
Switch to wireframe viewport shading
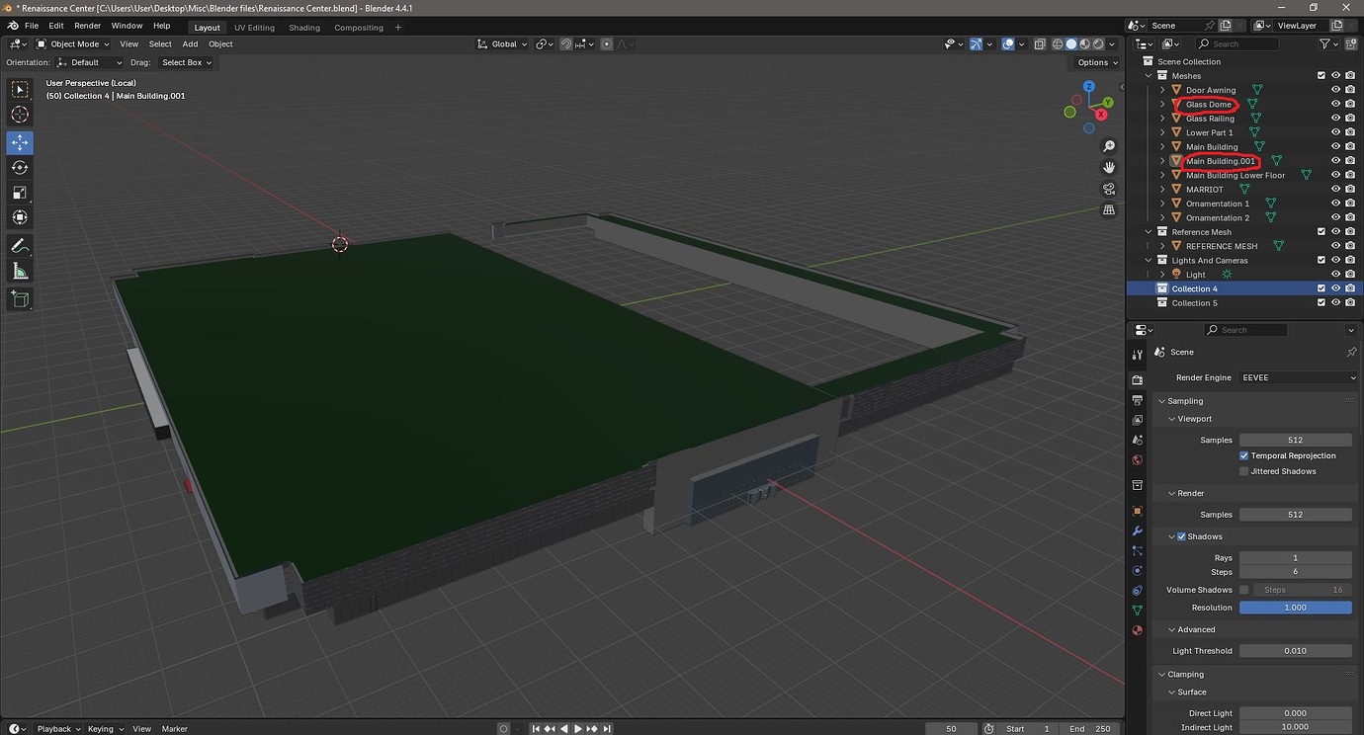click(x=1058, y=43)
